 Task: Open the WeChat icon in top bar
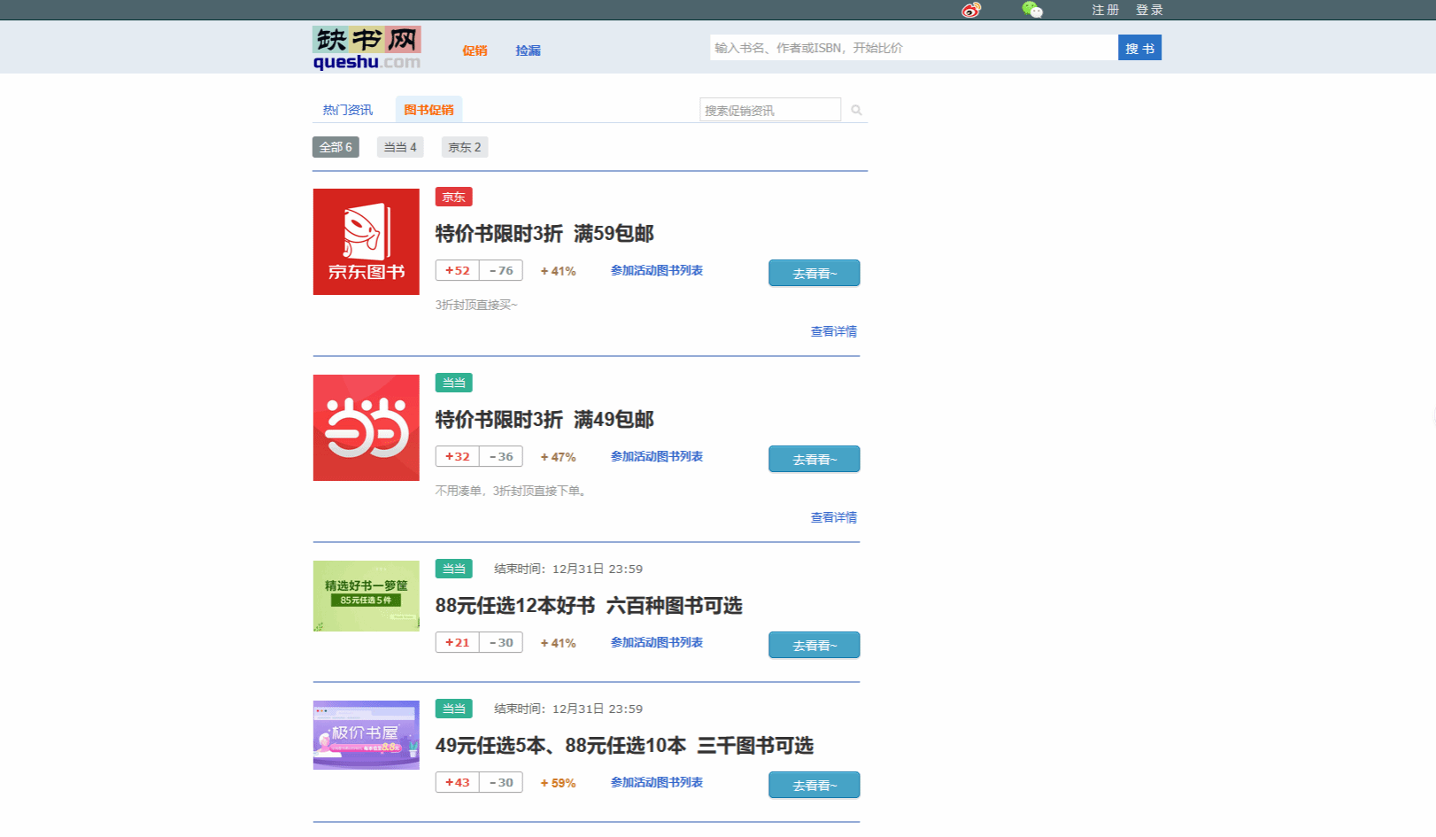1031,11
